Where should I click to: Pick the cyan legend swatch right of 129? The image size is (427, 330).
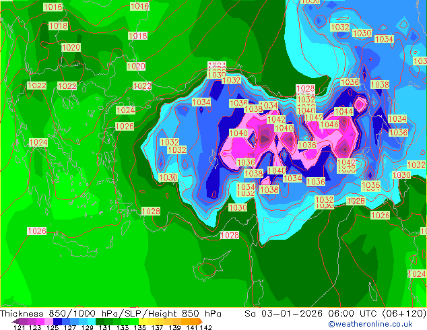(92, 321)
